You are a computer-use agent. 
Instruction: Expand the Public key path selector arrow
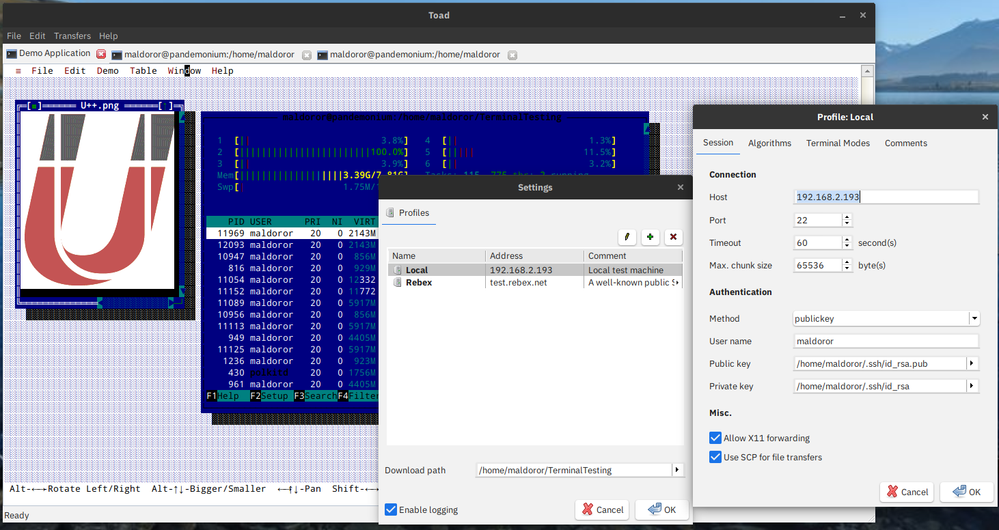pyautogui.click(x=972, y=364)
